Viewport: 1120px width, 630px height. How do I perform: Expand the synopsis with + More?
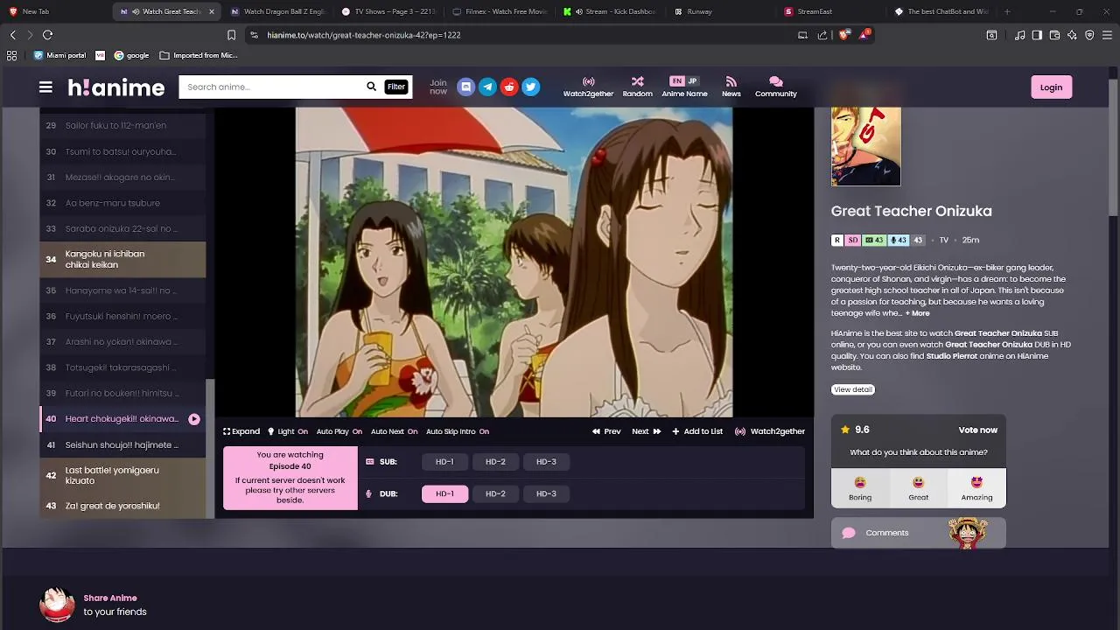[918, 313]
